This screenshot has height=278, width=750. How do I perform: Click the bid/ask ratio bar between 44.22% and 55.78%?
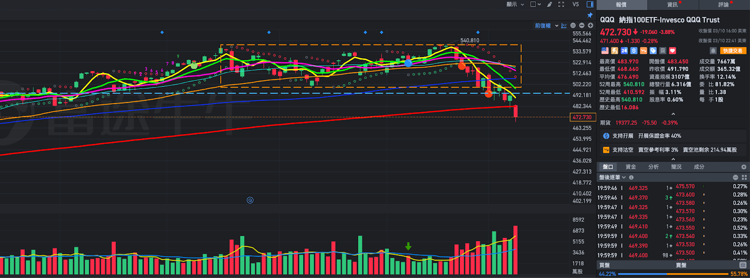(x=673, y=274)
